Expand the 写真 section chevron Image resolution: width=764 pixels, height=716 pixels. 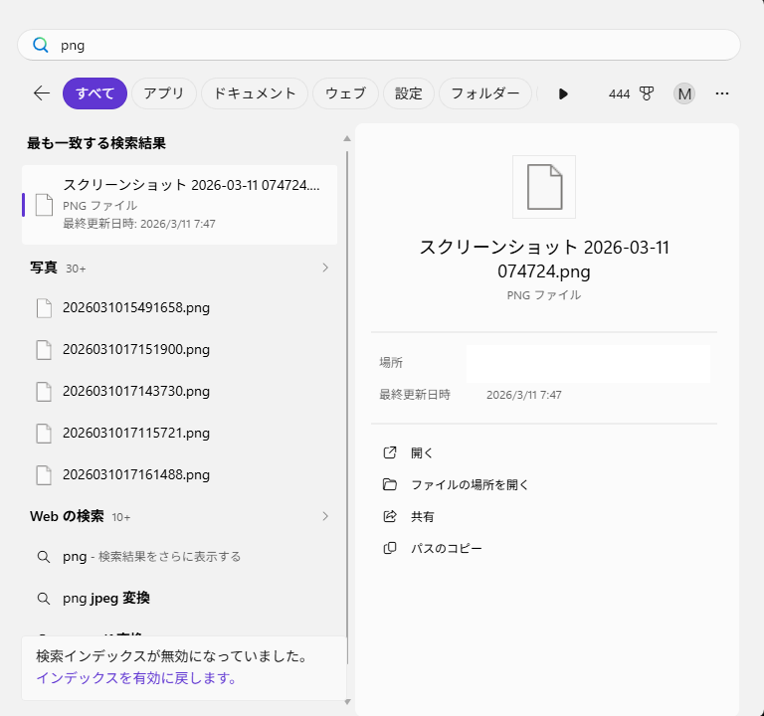tap(324, 268)
